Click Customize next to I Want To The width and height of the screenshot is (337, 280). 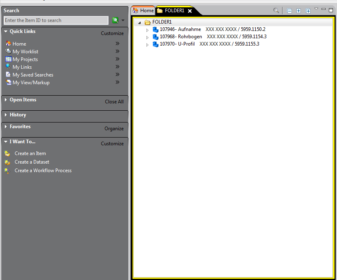[x=112, y=144]
